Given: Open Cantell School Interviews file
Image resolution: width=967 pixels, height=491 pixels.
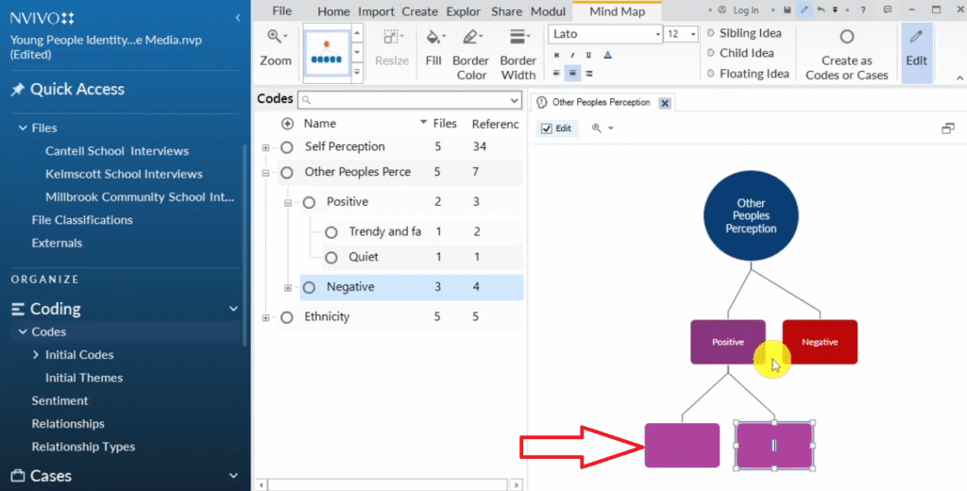Looking at the screenshot, I should point(116,151).
